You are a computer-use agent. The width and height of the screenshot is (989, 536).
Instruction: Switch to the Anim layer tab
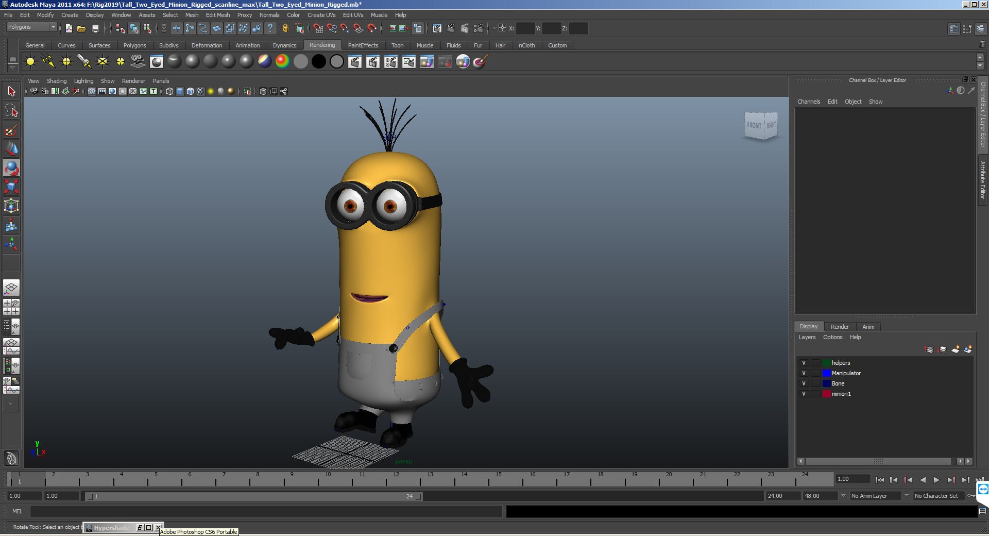868,327
